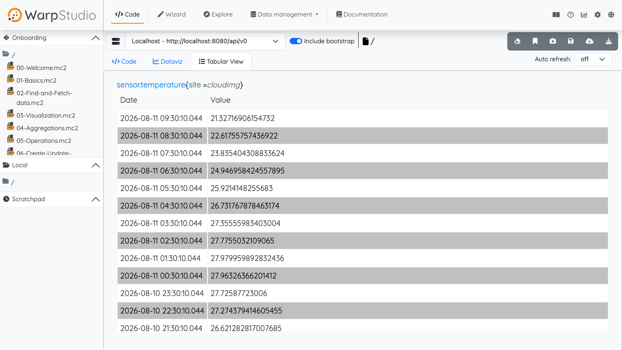Image resolution: width=622 pixels, height=350 pixels.
Task: Select the Tabular View tab
Action: click(221, 62)
